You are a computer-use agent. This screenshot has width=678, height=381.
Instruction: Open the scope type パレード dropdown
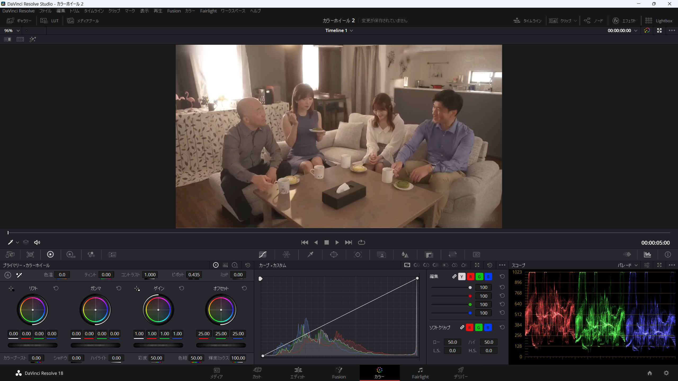coord(627,265)
